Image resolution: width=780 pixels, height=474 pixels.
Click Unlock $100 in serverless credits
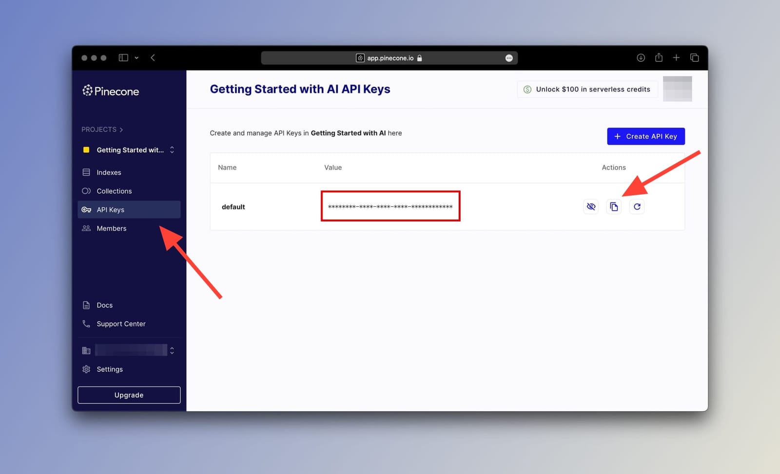coord(587,89)
